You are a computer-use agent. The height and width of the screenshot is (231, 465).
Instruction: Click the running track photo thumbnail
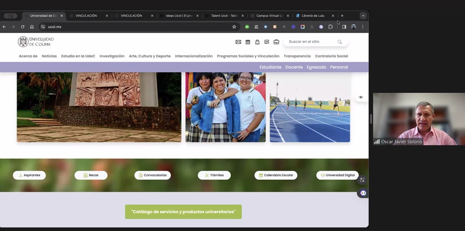coord(310,107)
